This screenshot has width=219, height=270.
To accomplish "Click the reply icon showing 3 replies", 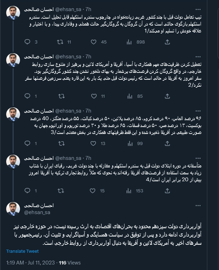I will click(x=28, y=42).
